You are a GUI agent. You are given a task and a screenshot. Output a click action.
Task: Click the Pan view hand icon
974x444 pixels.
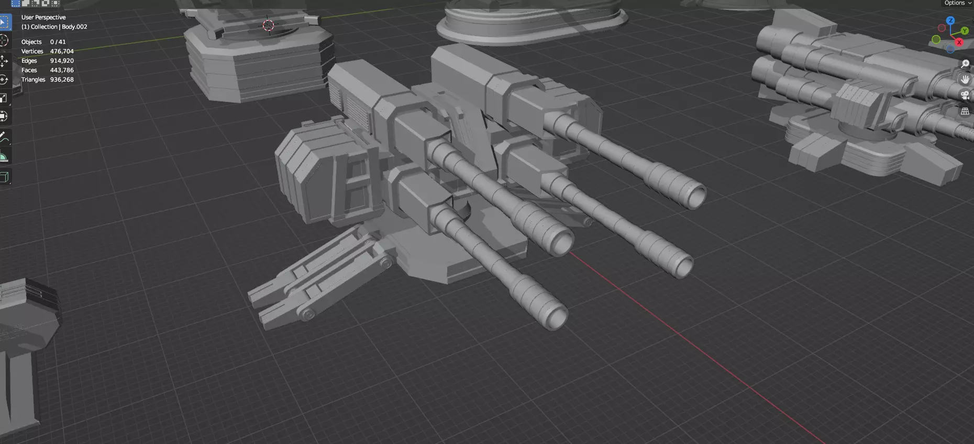click(x=965, y=79)
